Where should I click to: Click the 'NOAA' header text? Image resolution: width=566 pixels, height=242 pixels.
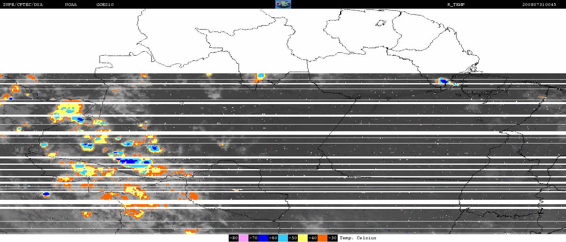[71, 5]
